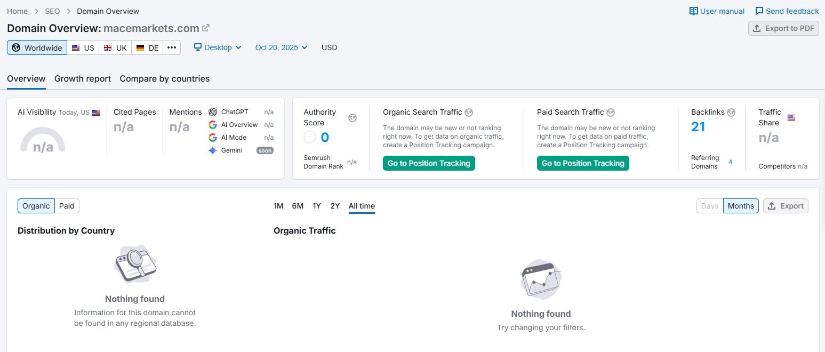The width and height of the screenshot is (825, 352).
Task: Click US flag icon beside Traffic Share
Action: coord(791,117)
